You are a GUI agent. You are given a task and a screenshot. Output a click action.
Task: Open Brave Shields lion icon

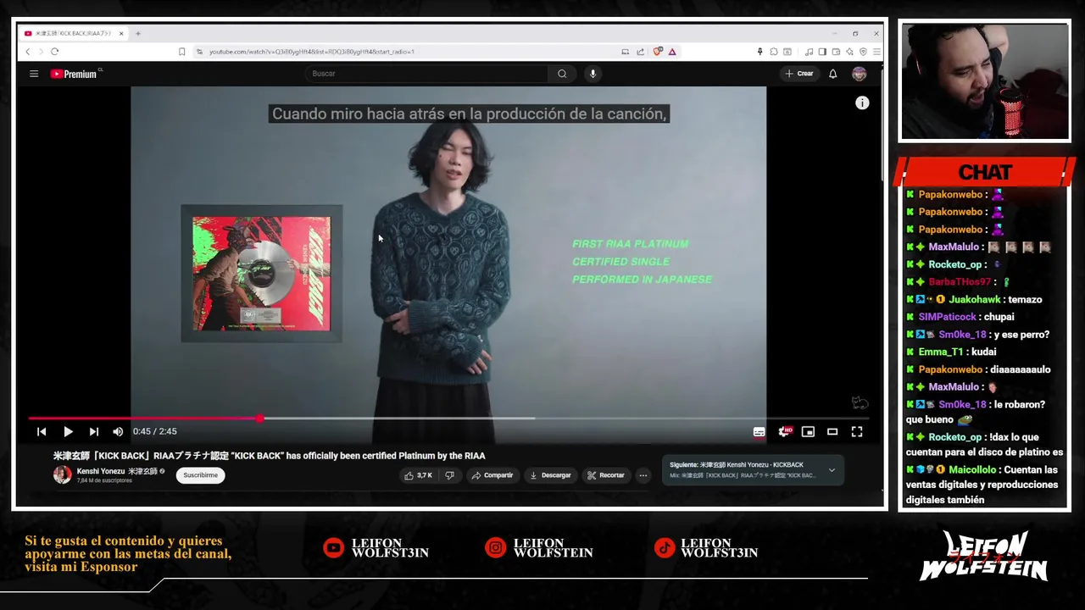pyautogui.click(x=658, y=52)
